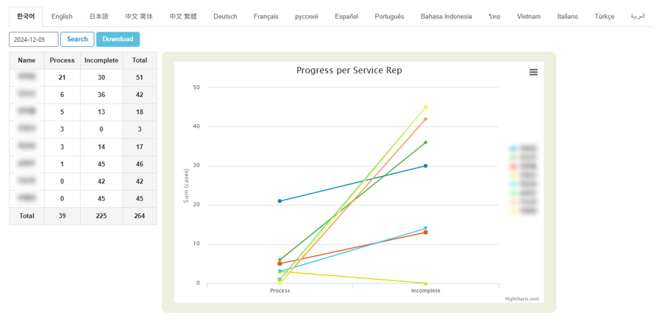Image resolution: width=659 pixels, height=326 pixels.
Task: Select yellow marker at top of Incomplete
Action: coord(425,108)
